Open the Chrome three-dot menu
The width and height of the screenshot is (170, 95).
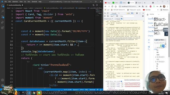[168, 6]
